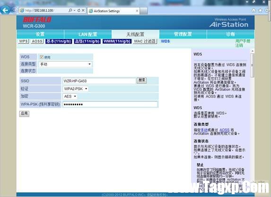Click the forward navigation arrow
Image resolution: width=271 pixels, height=197 pixels.
coord(14,10)
